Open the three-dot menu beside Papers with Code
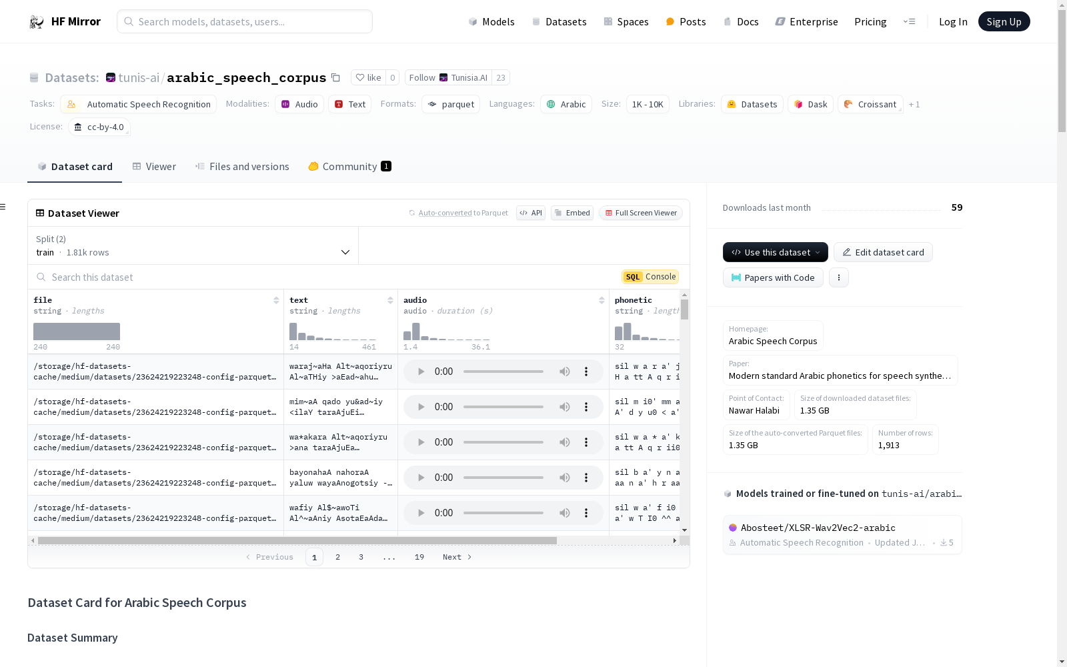The height and width of the screenshot is (667, 1067). coord(839,277)
